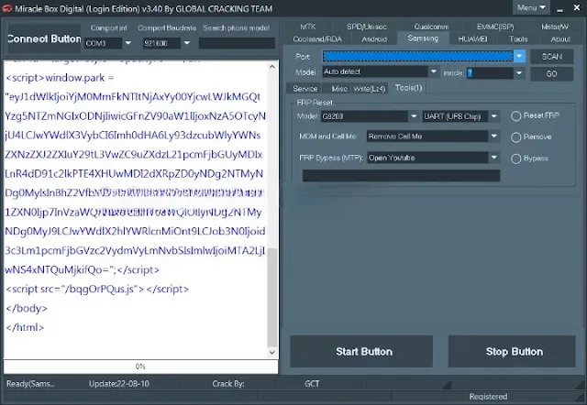Open the About tab

[x=560, y=38]
